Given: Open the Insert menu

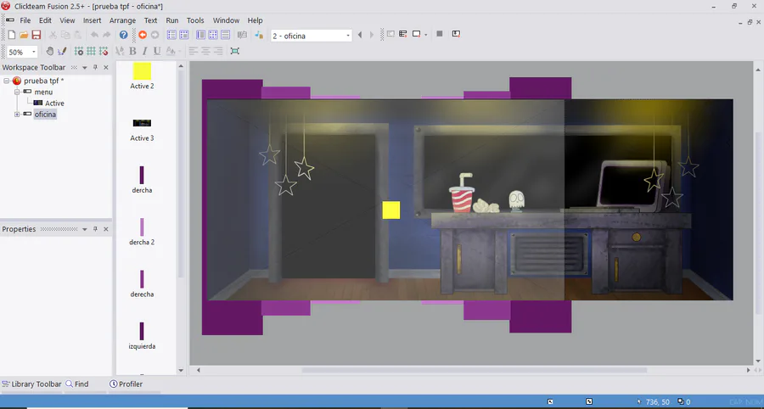Looking at the screenshot, I should [x=92, y=20].
